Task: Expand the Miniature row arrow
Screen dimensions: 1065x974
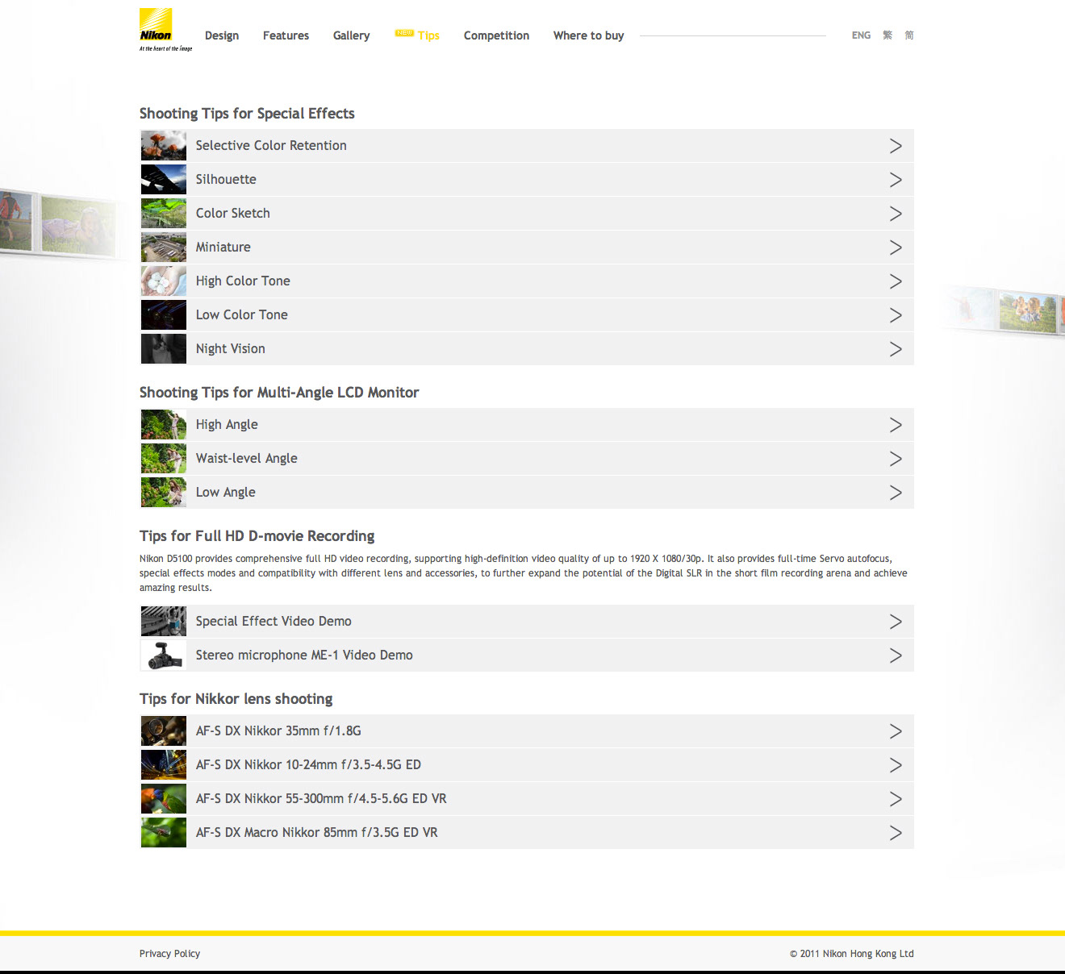Action: (896, 248)
